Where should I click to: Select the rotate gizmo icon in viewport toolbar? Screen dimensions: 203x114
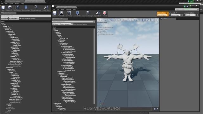[x=145, y=20]
